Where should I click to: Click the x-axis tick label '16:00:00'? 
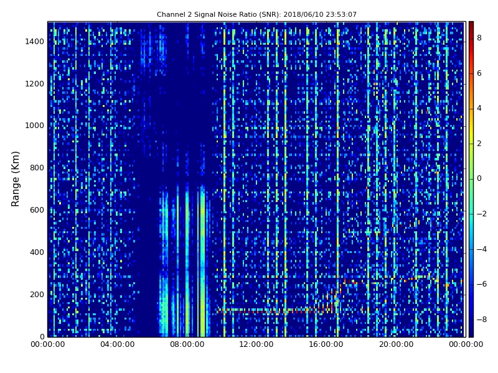pyautogui.click(x=326, y=344)
